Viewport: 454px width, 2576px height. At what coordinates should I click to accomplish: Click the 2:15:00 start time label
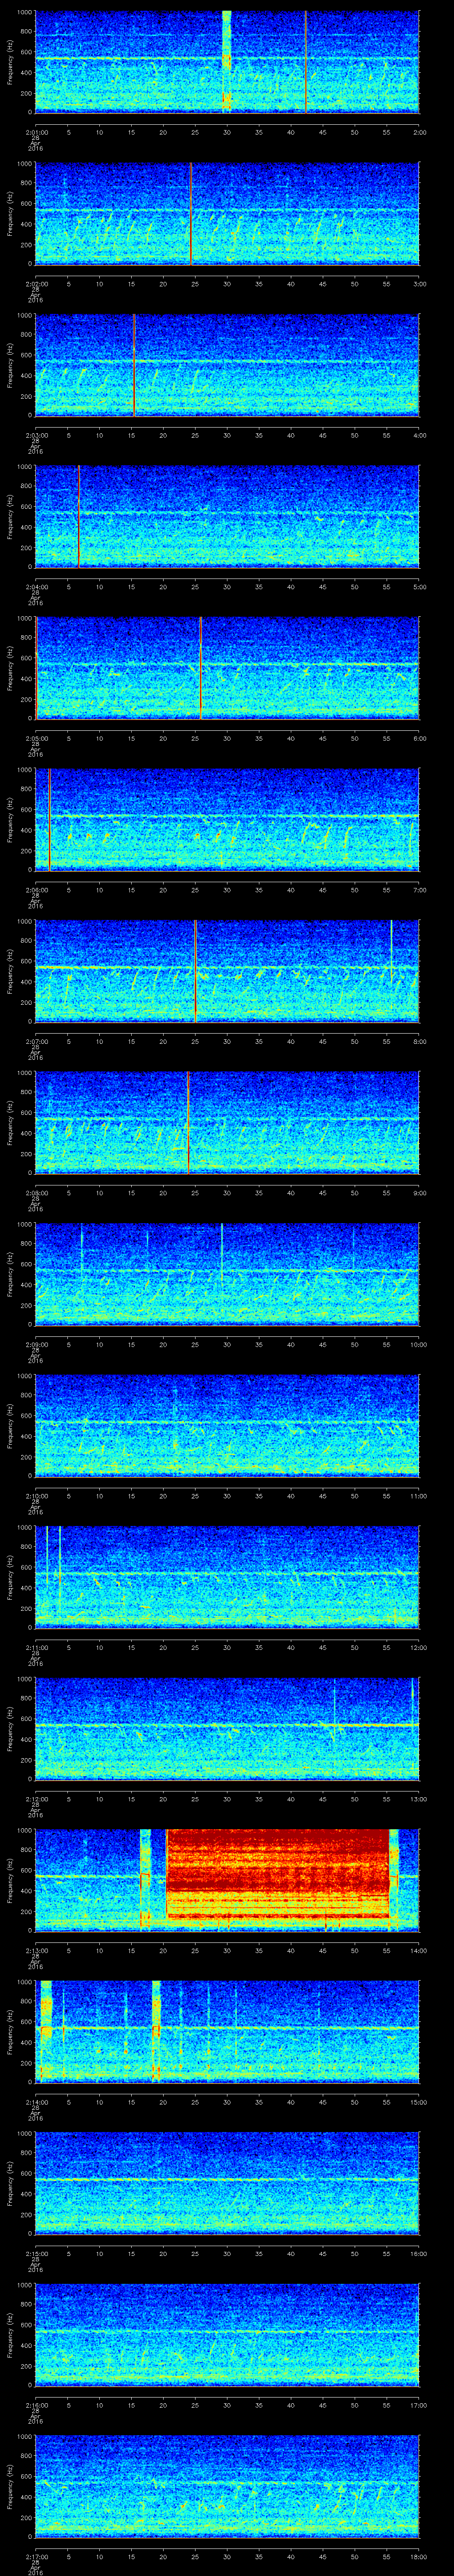(x=36, y=2252)
